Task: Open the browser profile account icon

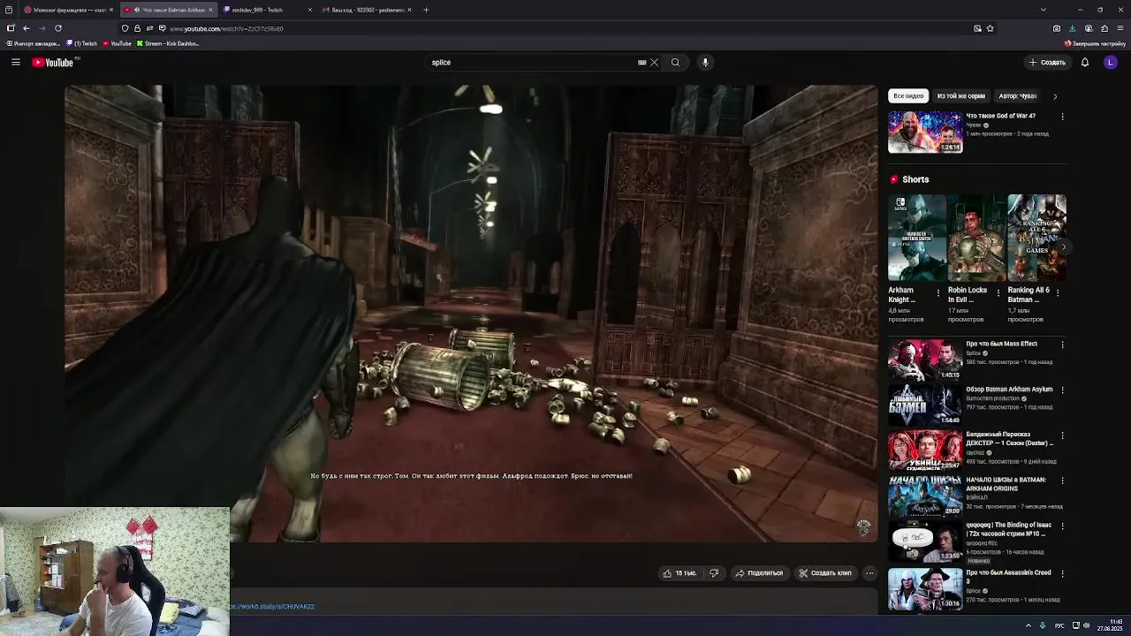Action: 1089,28
